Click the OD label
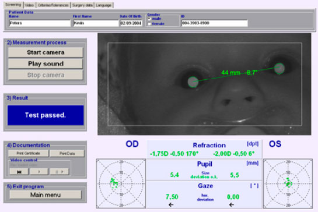Screen dimensions: 318x212 (132, 144)
